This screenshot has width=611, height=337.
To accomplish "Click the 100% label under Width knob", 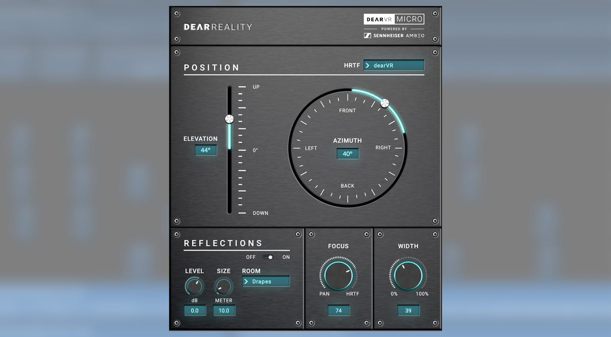I will click(422, 294).
